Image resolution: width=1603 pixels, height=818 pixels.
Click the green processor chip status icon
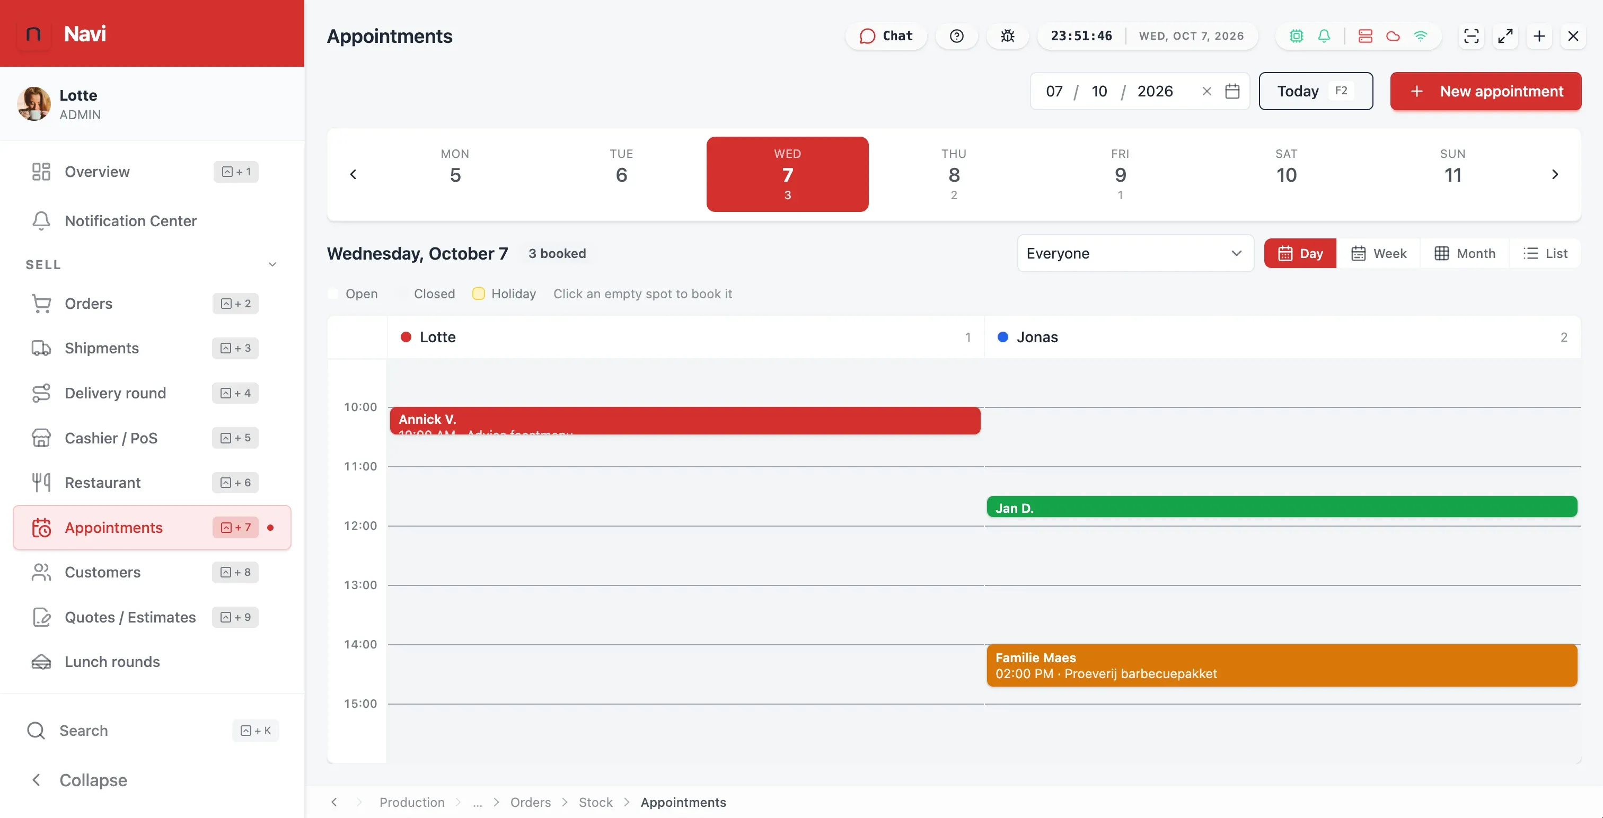click(1296, 36)
